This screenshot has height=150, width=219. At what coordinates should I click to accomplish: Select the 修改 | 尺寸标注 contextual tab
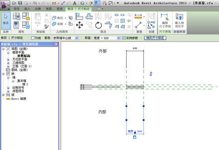click(x=79, y=9)
